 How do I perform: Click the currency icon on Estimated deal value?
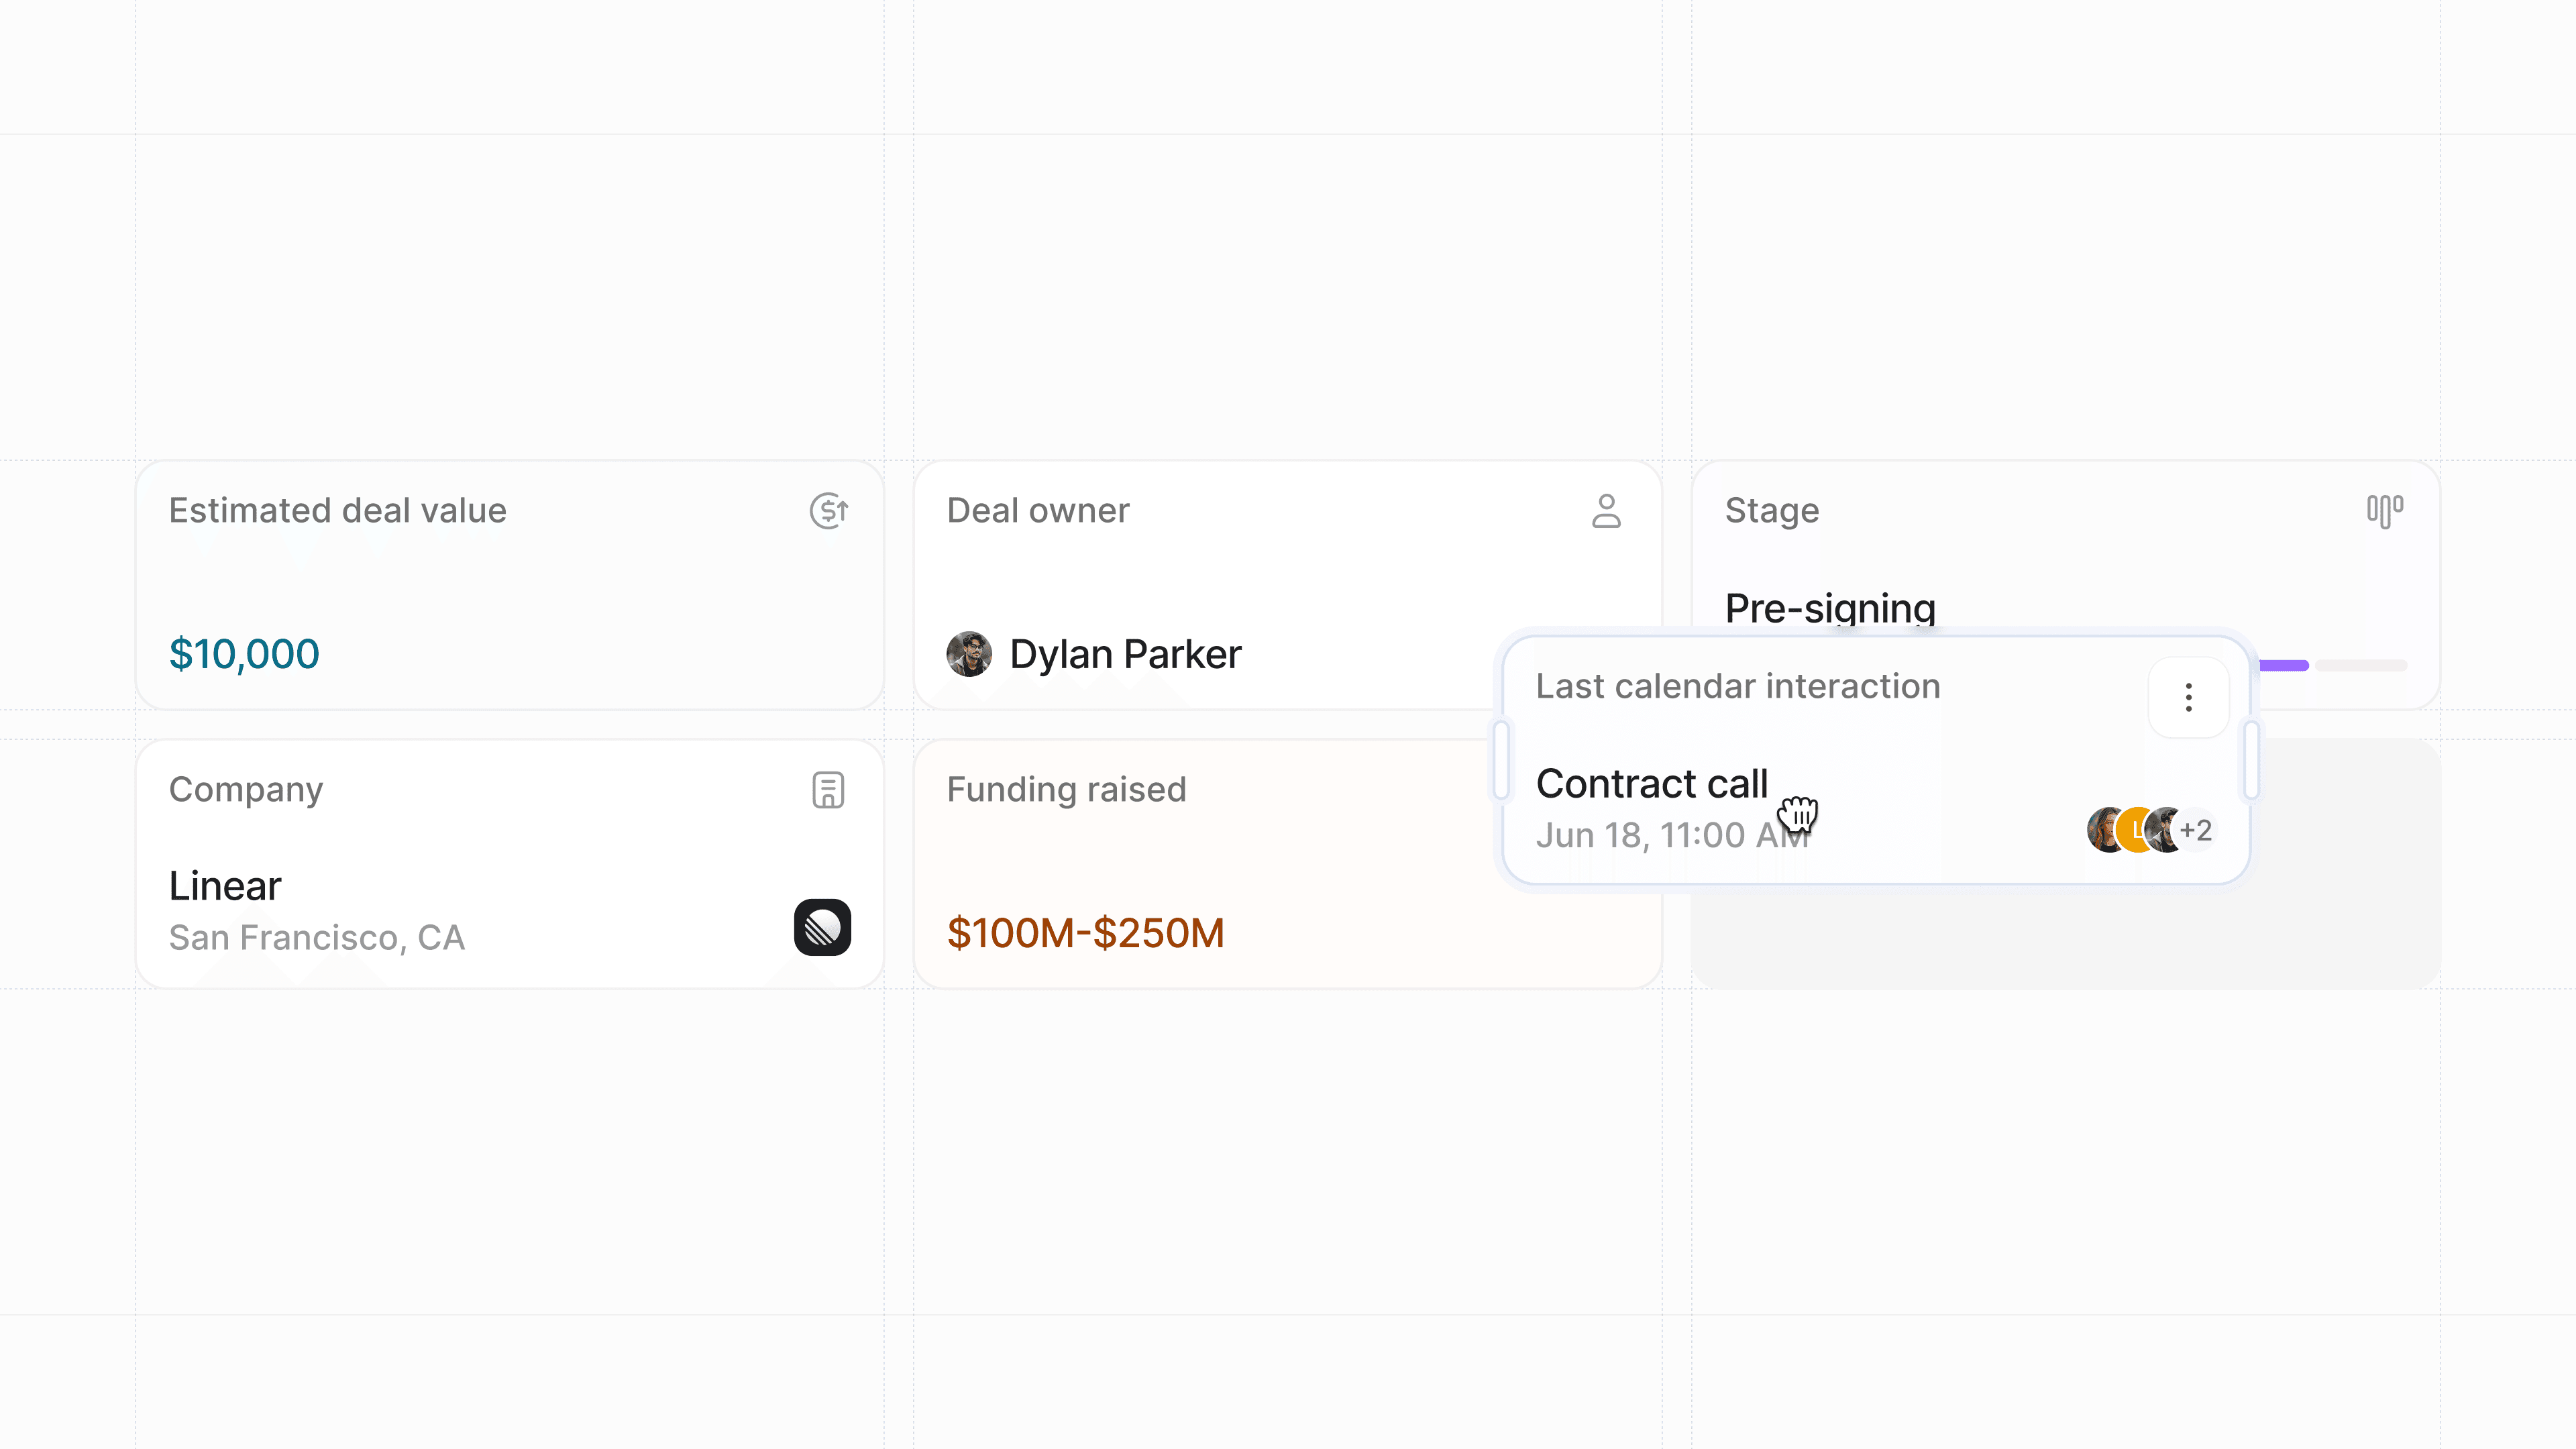point(829,511)
